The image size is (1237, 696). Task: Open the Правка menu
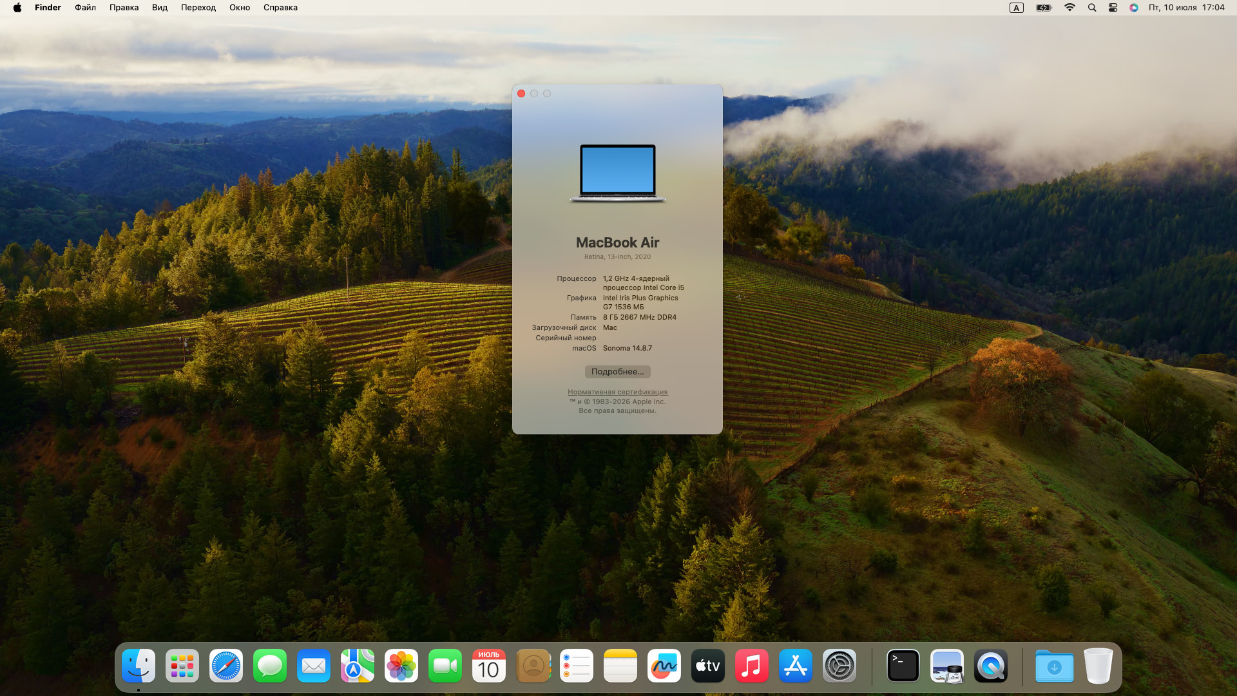124,8
